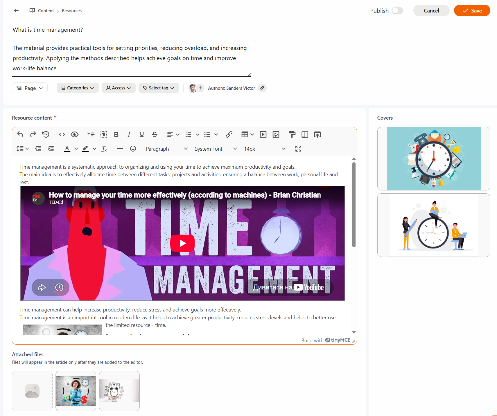
Task: Go back using the left arrow
Action: (16, 10)
